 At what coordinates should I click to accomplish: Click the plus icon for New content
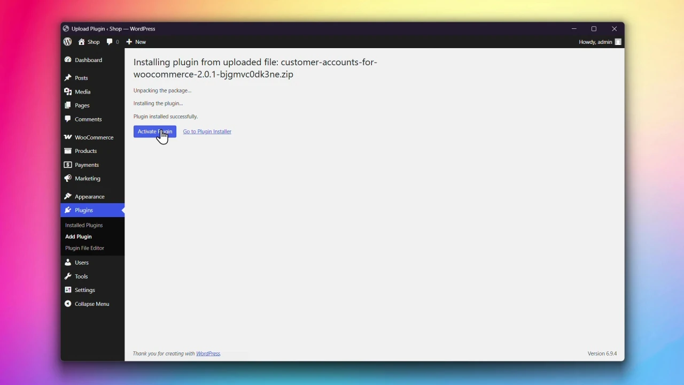coord(129,42)
